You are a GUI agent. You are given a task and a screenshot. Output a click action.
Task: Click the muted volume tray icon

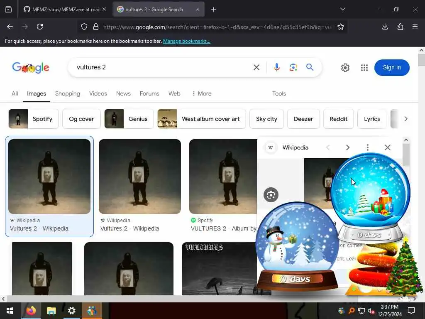point(371,311)
